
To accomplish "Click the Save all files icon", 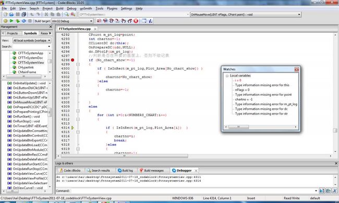I will pyautogui.click(x=24, y=15).
